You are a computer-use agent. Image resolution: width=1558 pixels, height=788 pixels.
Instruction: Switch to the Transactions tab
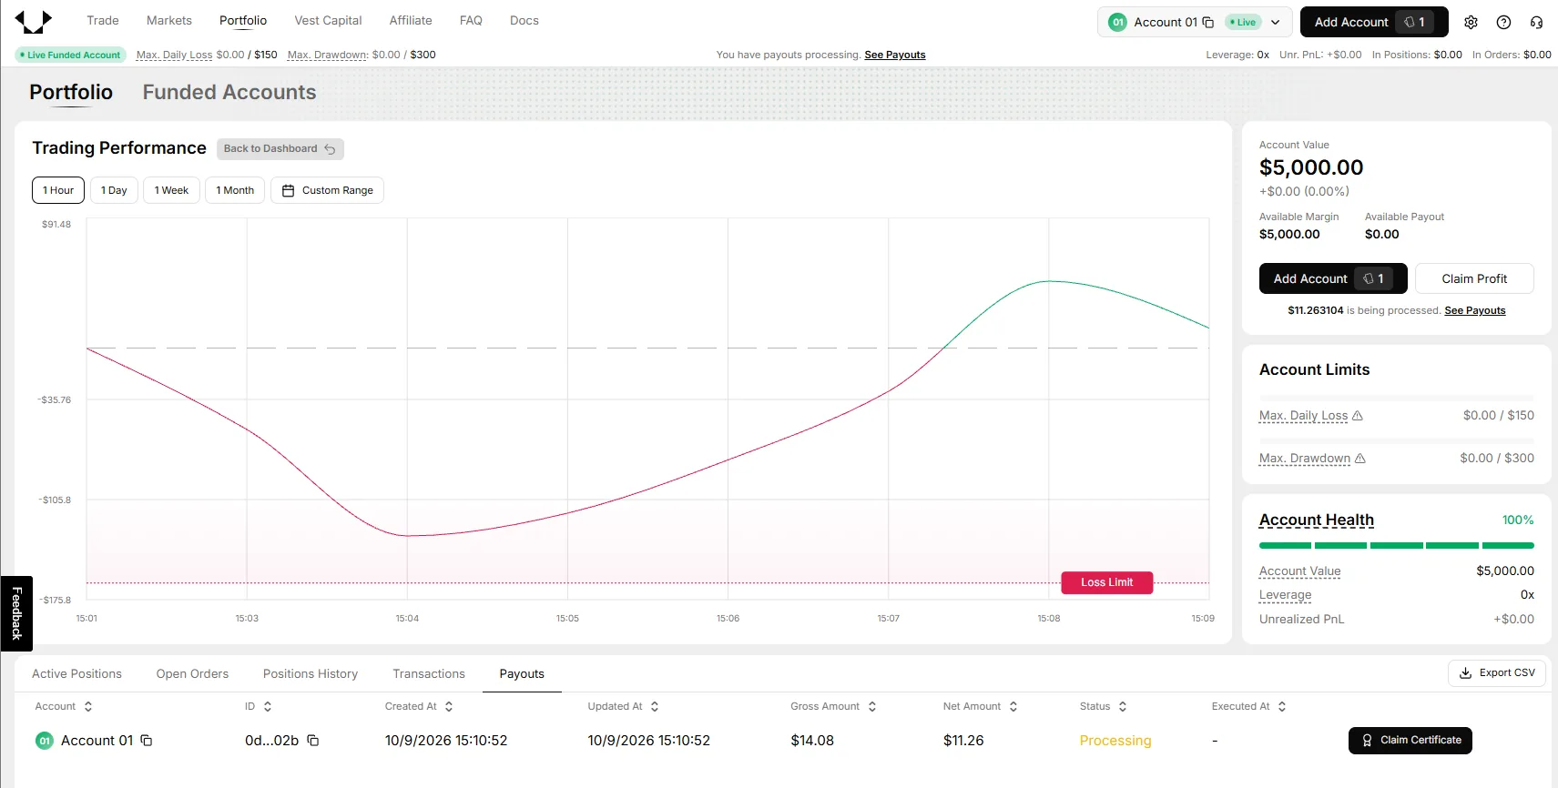click(x=429, y=673)
